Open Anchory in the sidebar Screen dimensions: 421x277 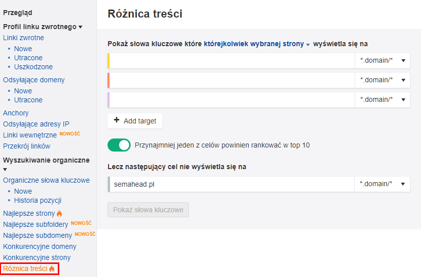16,113
